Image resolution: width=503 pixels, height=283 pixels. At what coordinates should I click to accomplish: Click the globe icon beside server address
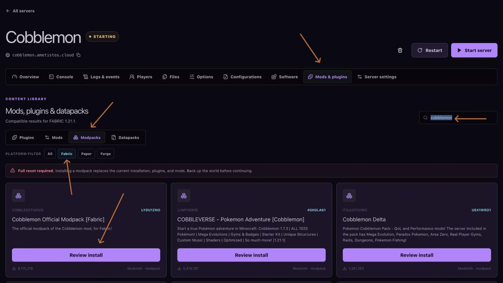[x=8, y=55]
